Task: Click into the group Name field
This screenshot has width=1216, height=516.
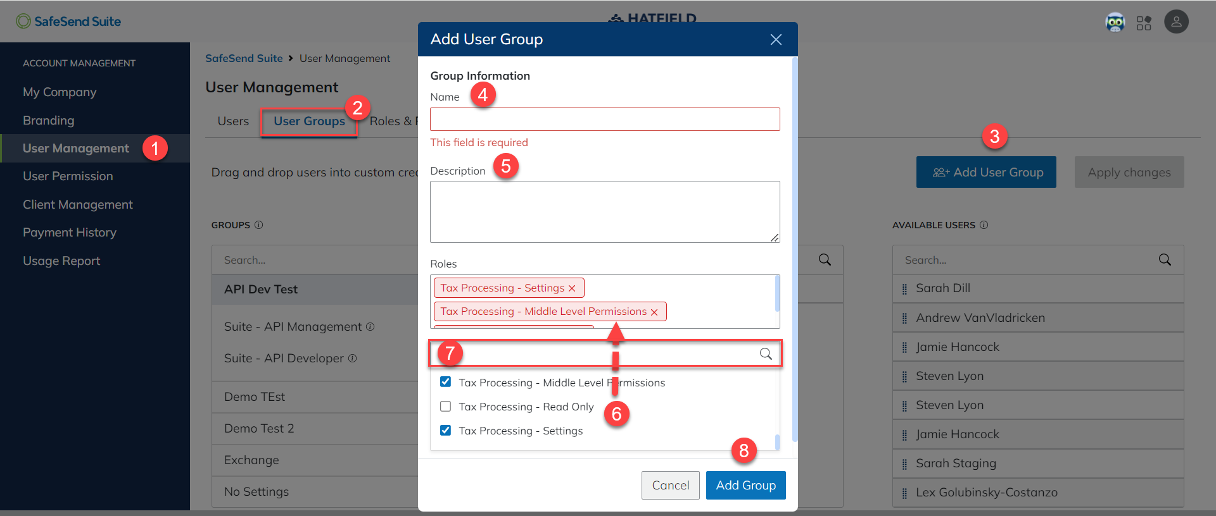Action: 605,120
